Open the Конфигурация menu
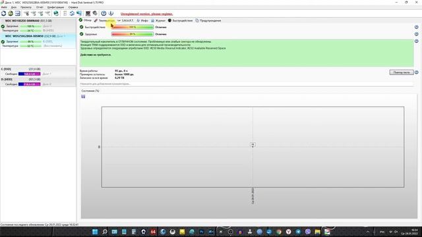The height and width of the screenshot is (237, 422). point(55,7)
